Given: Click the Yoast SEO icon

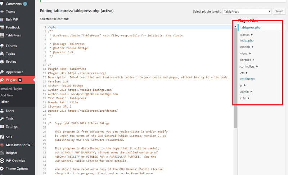Looking at the screenshot, I should [2, 137].
